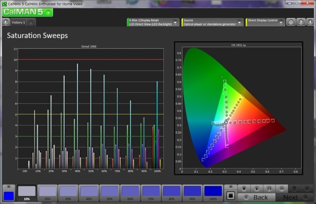Click the read series bracket icon
316x204 pixels.
[x=269, y=189]
